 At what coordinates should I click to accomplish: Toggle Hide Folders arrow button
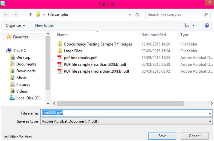coord(6,136)
